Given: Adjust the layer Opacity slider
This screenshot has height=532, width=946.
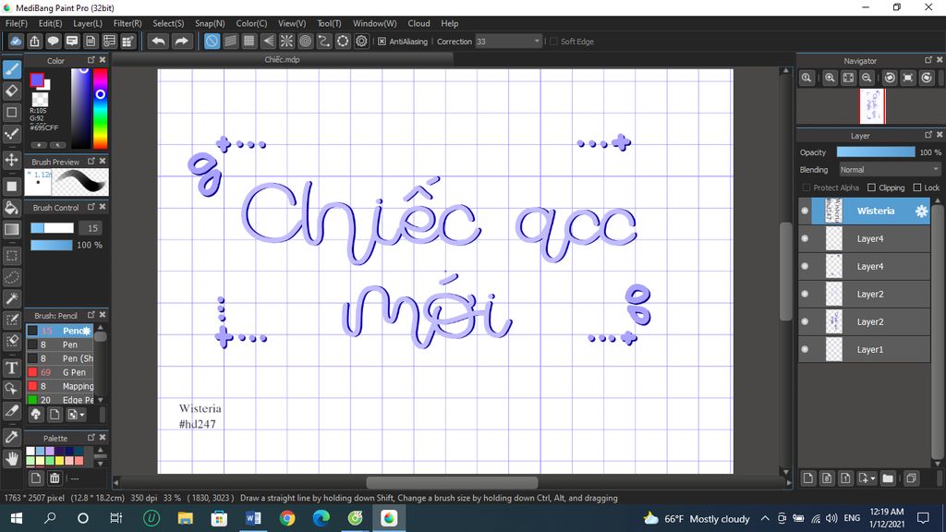Looking at the screenshot, I should [x=875, y=152].
